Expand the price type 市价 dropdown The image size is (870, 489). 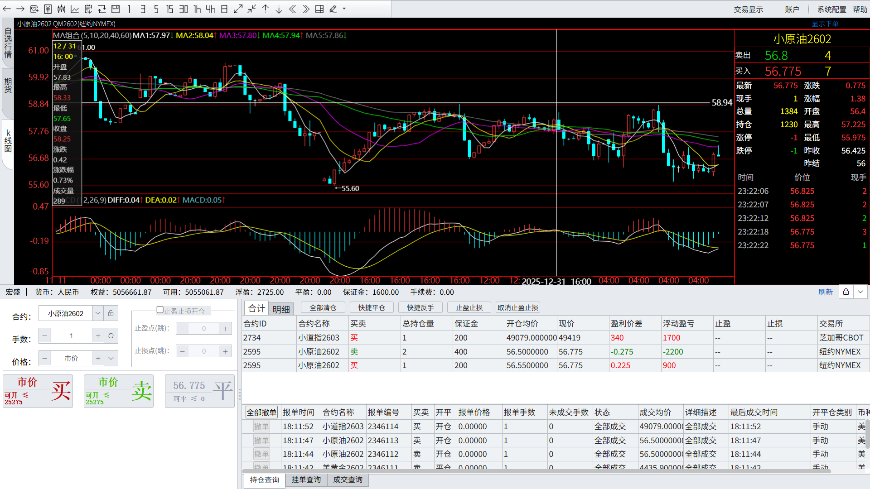pos(111,359)
